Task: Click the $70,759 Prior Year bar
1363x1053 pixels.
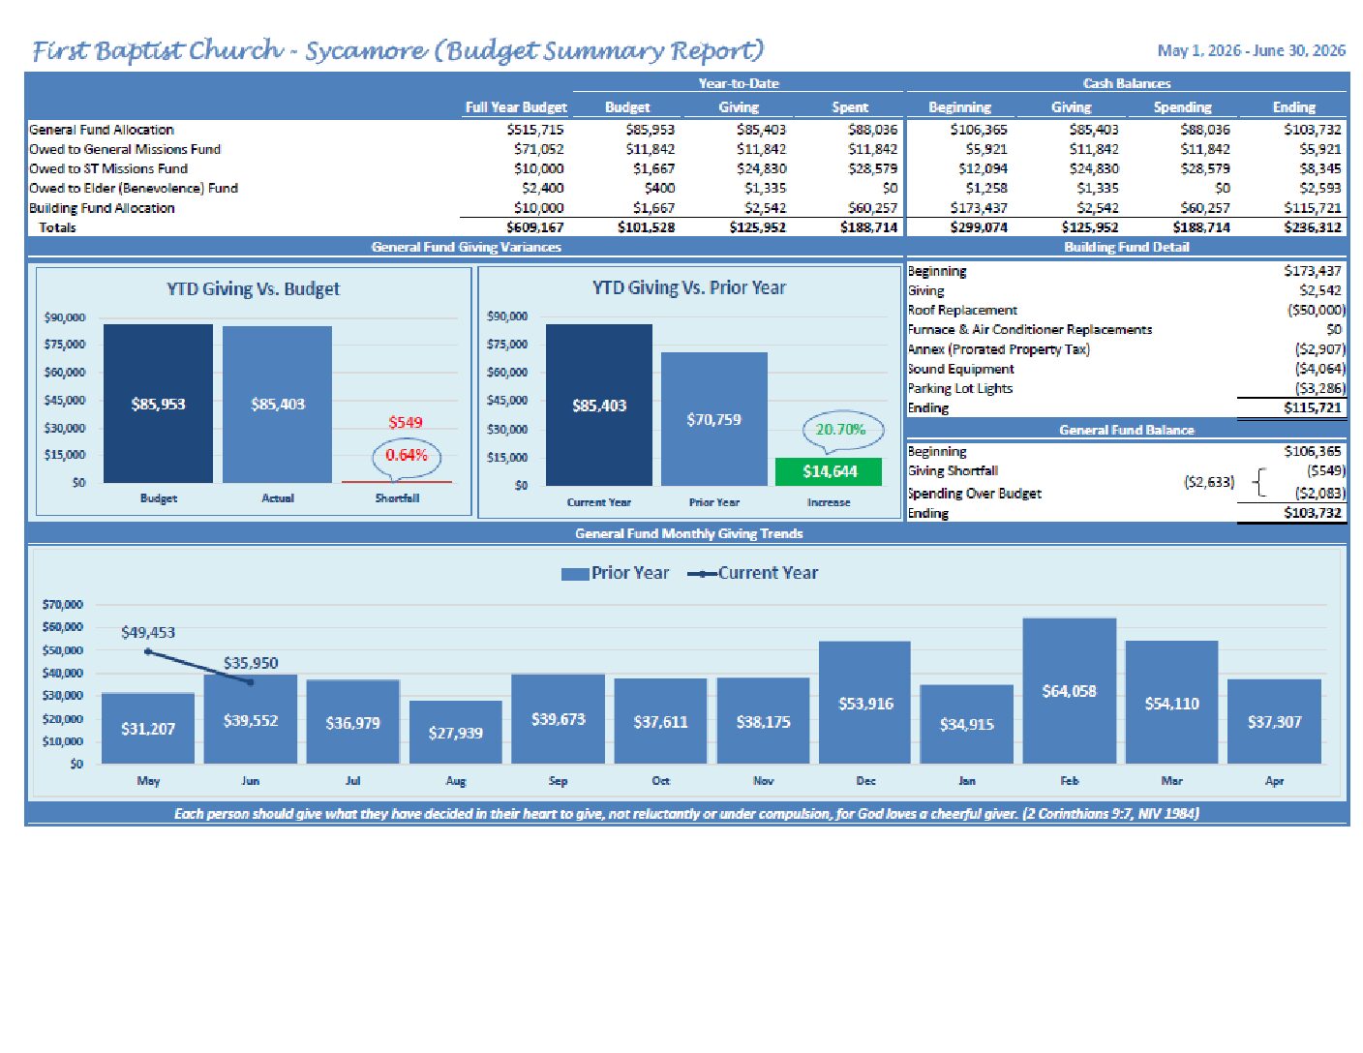Action: [714, 419]
